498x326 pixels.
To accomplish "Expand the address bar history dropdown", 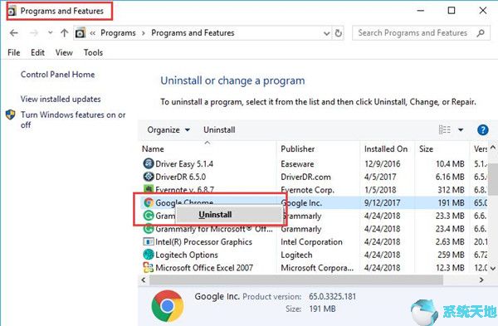I will tap(326, 33).
